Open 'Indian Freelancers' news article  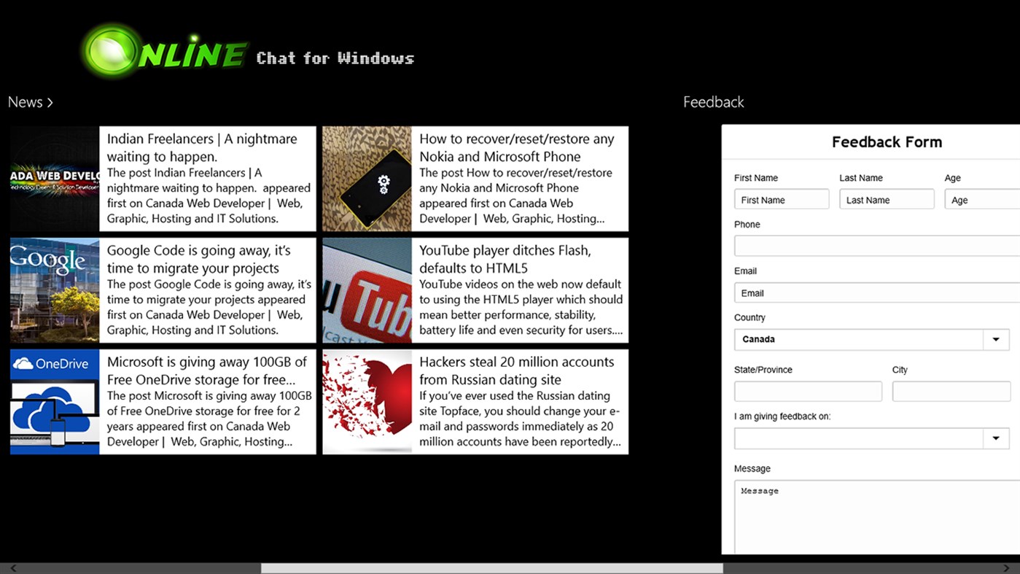[208, 178]
